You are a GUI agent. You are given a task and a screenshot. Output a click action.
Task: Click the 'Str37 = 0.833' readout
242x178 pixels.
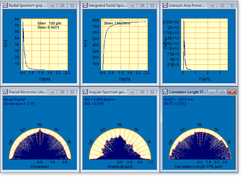pos(175,104)
